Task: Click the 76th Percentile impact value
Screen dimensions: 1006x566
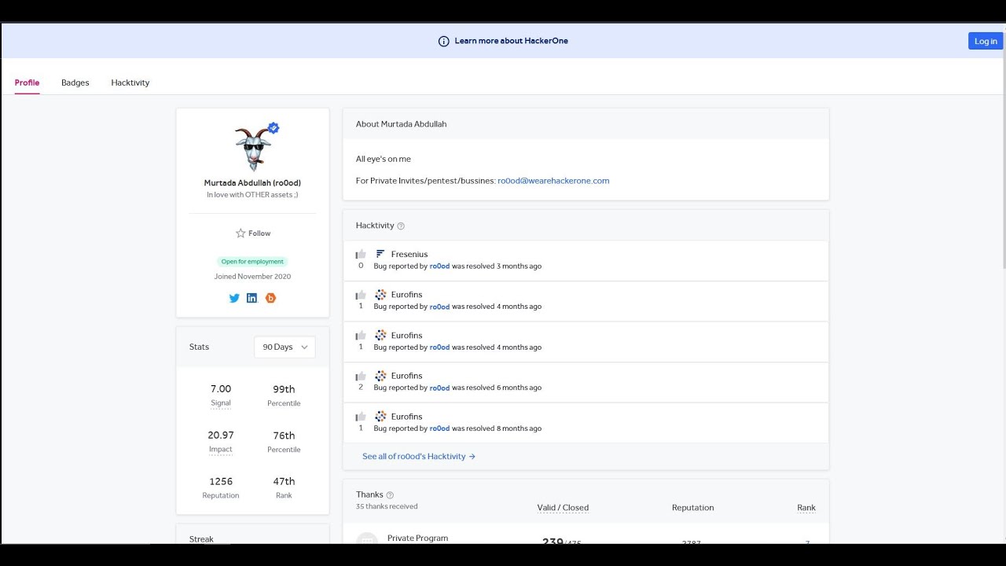Action: tap(284, 436)
